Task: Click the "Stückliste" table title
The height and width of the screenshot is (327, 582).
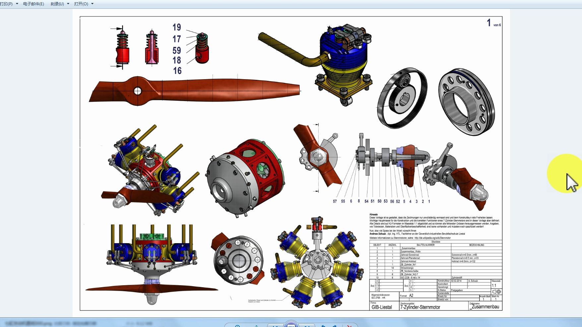Action: click(x=436, y=242)
